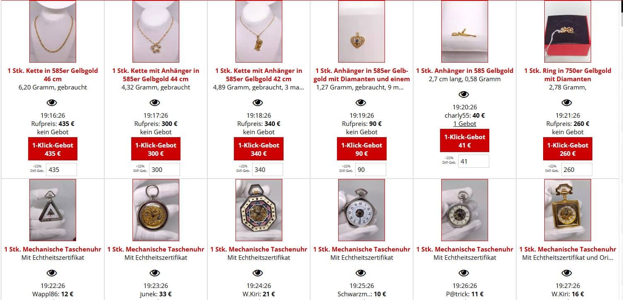View the octagonal pocket watch image

[x=259, y=210]
